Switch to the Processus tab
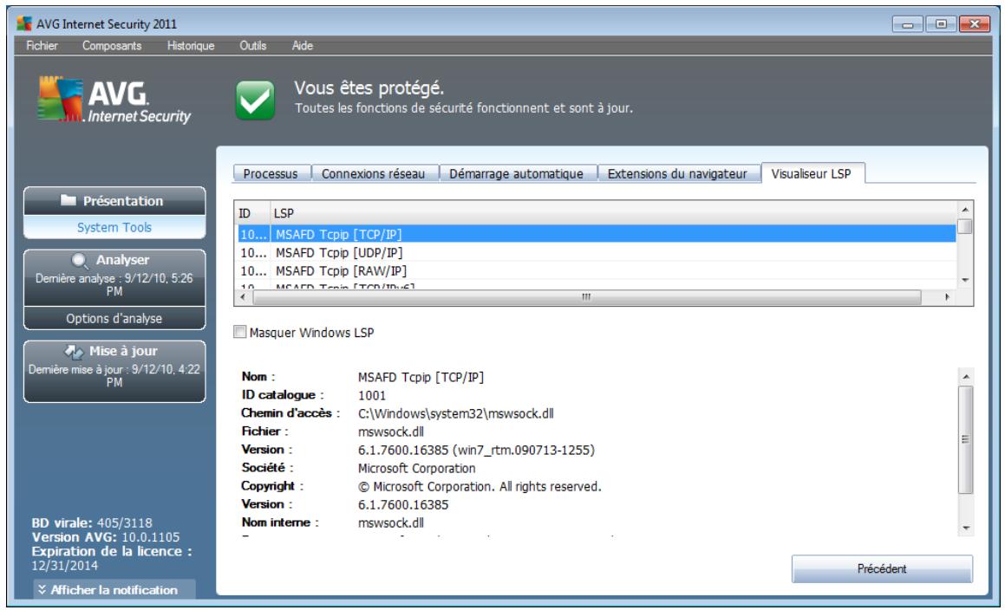This screenshot has width=1005, height=610. click(x=271, y=173)
